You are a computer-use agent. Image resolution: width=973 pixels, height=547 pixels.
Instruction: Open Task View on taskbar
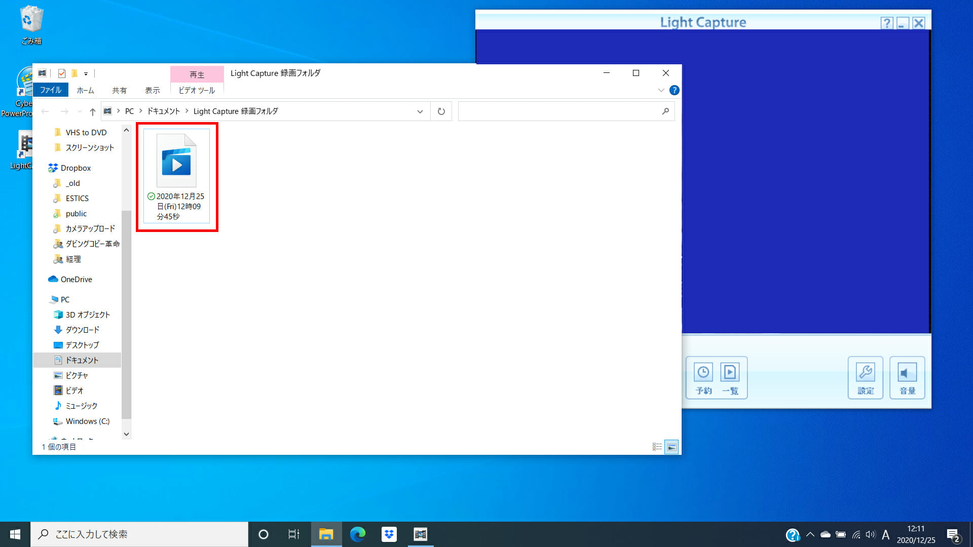click(x=294, y=534)
